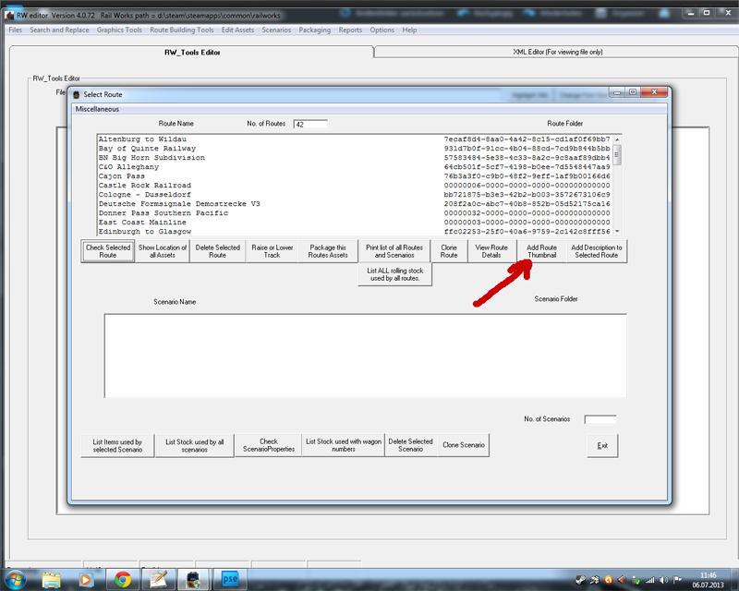Open the Files menu
This screenshot has width=739, height=591.
[15, 30]
